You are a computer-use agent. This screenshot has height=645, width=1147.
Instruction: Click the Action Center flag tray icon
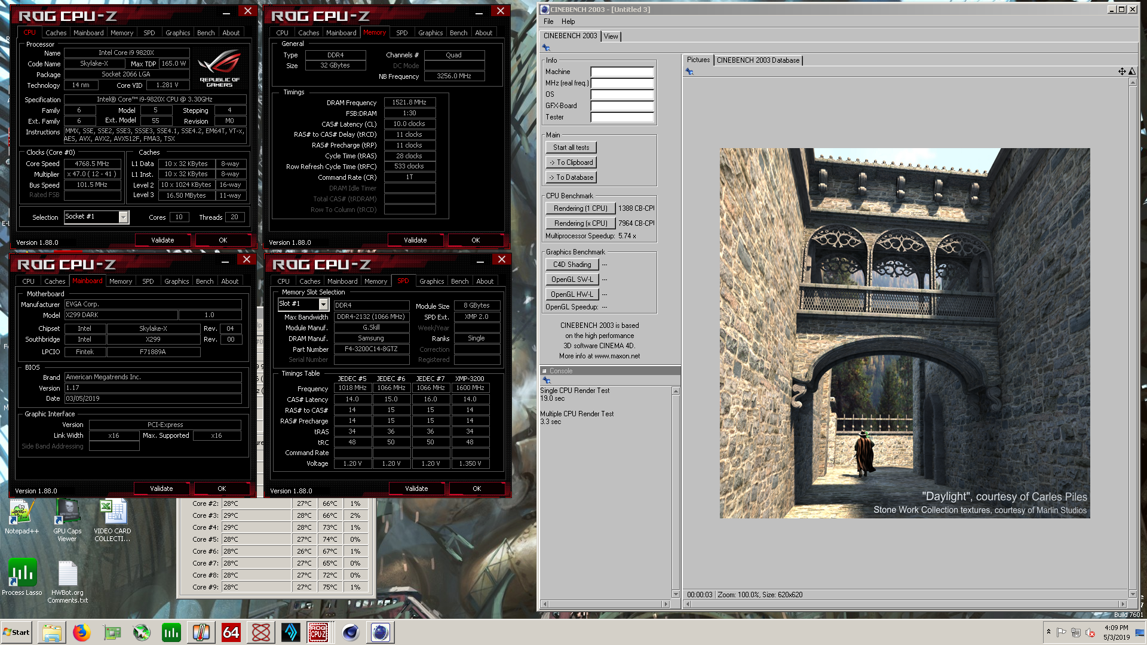1062,632
